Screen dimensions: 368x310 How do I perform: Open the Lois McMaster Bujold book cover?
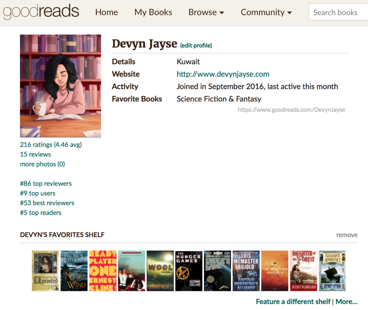[x=246, y=271]
